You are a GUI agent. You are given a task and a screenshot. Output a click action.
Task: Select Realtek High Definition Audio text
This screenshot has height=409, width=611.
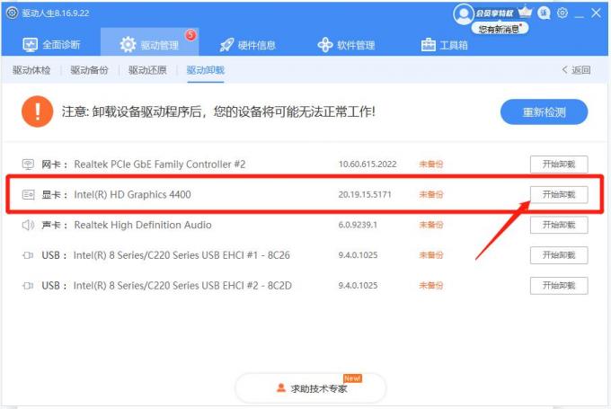(143, 225)
